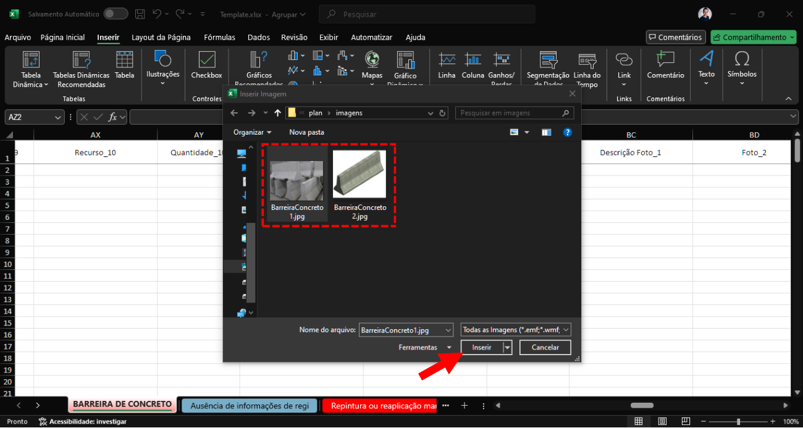Click the Linha do Tempo icon

click(x=587, y=60)
